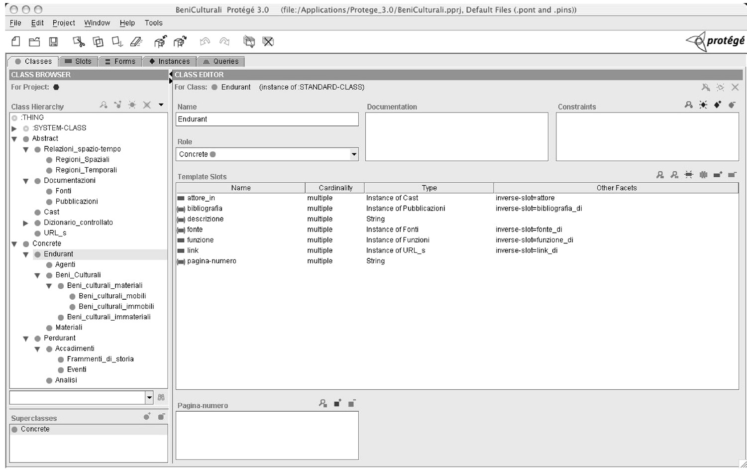The width and height of the screenshot is (747, 471).
Task: Switch to the Slots tab
Action: point(78,61)
